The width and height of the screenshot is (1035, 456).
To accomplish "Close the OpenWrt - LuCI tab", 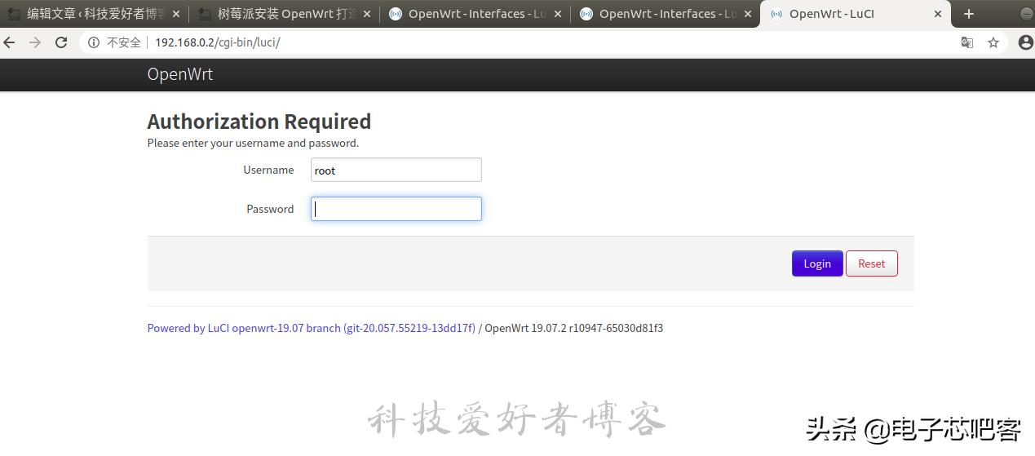I will pyautogui.click(x=938, y=14).
